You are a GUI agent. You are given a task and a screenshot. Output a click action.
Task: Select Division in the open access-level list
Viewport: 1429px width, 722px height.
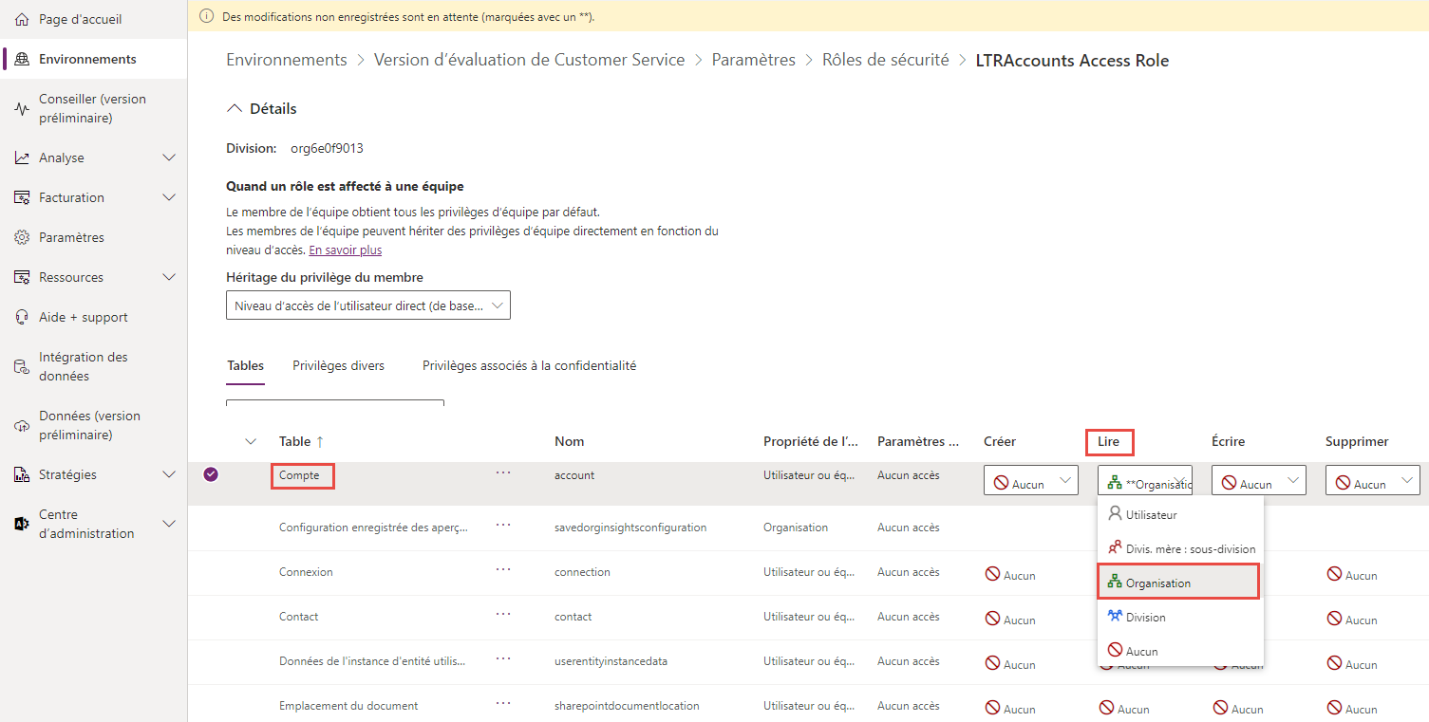pyautogui.click(x=1181, y=618)
